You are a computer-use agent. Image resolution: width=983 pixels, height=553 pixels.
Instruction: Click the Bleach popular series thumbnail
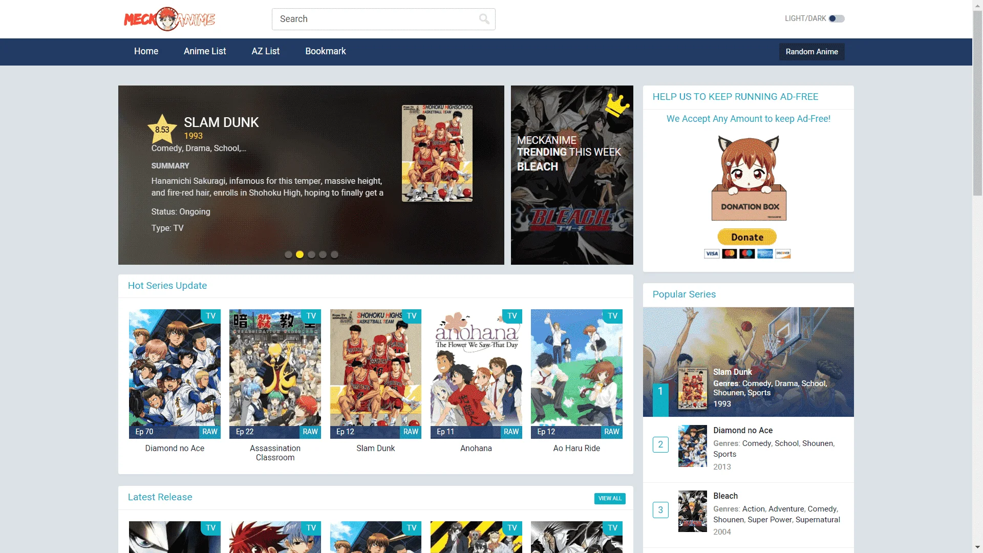click(x=692, y=511)
